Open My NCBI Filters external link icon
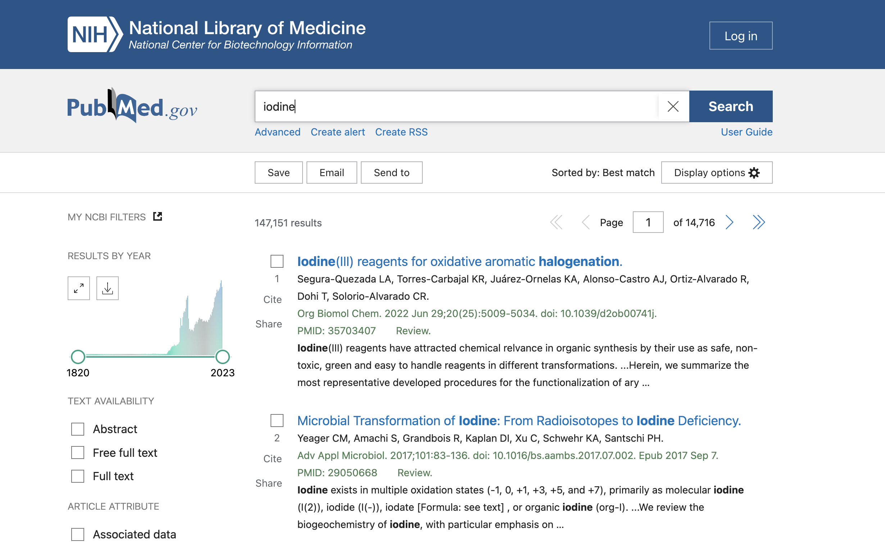 pyautogui.click(x=158, y=216)
